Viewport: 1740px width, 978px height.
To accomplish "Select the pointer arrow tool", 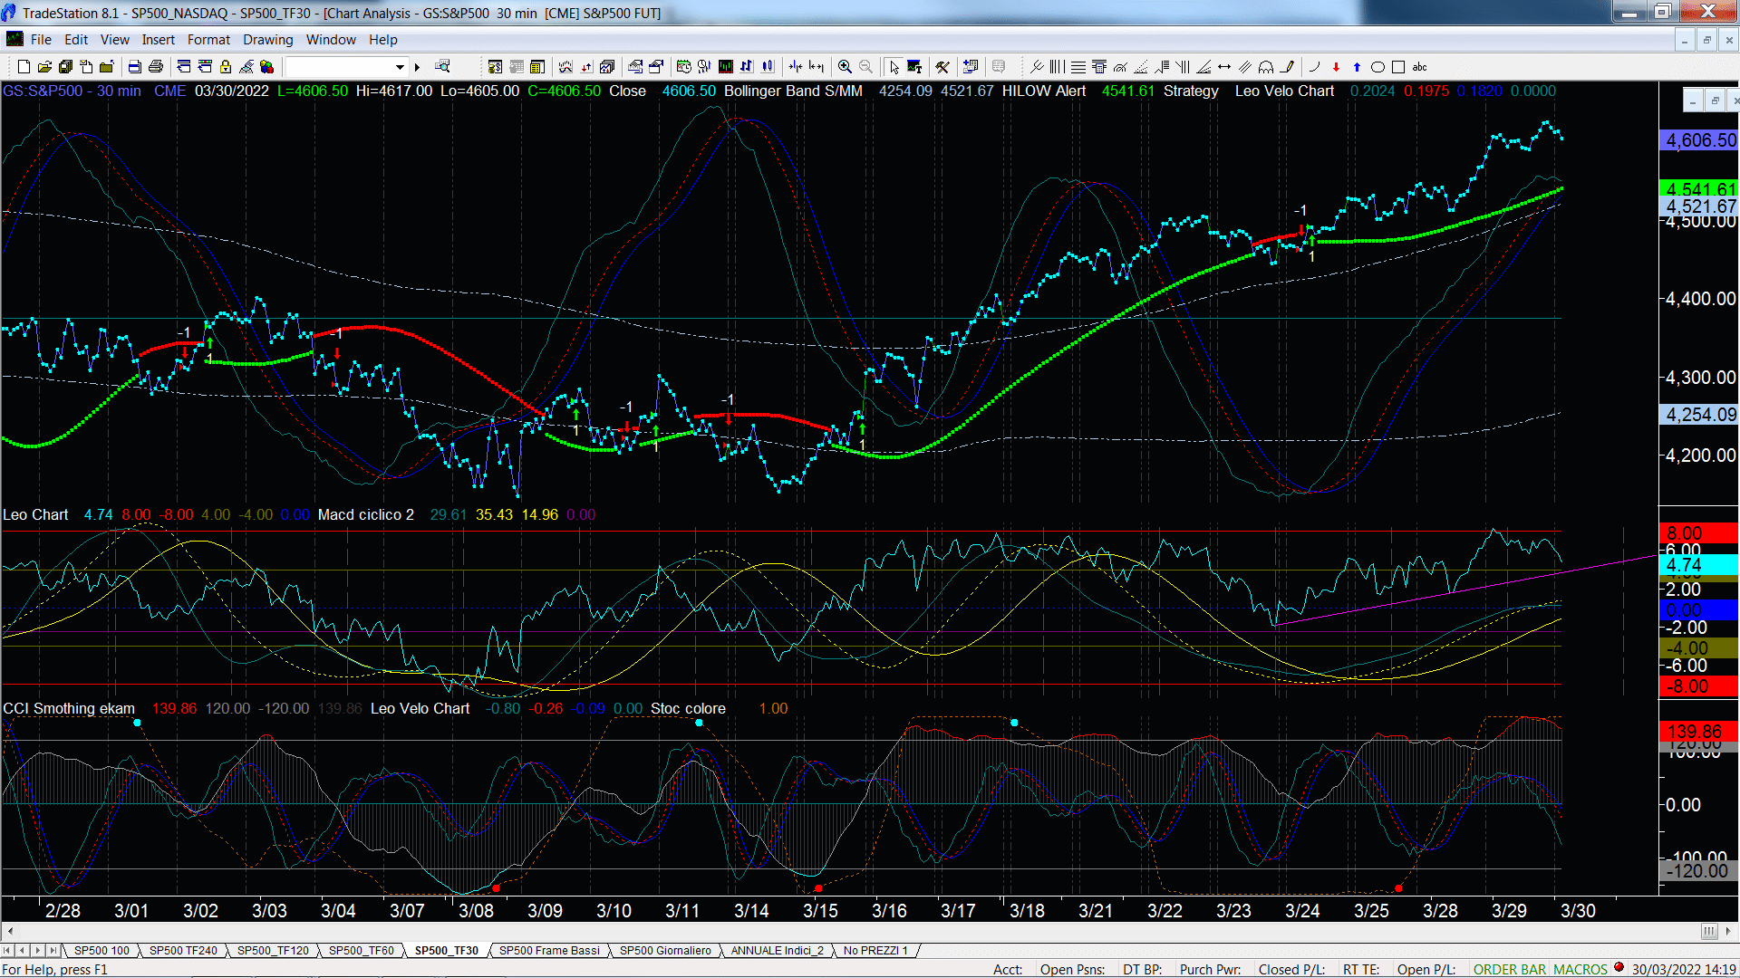I will 894,67.
